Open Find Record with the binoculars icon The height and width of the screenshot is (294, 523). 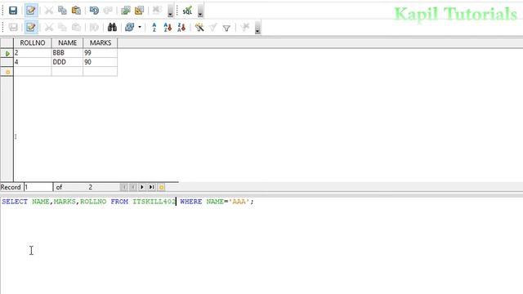(x=112, y=27)
